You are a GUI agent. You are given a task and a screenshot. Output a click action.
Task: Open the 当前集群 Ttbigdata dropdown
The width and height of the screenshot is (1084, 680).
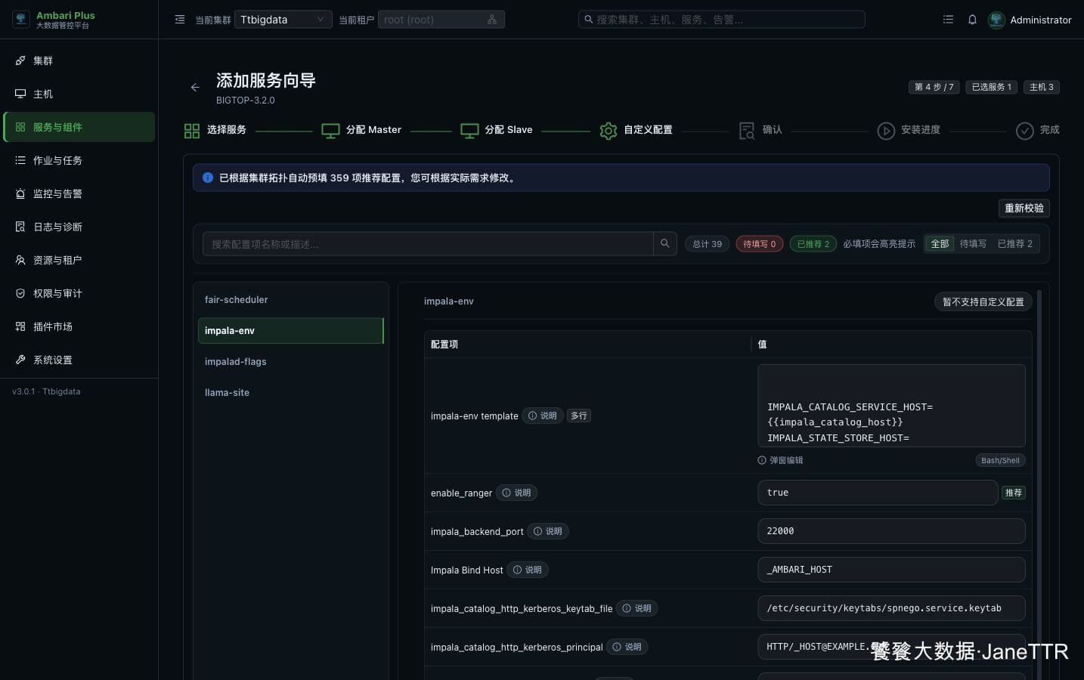point(283,20)
